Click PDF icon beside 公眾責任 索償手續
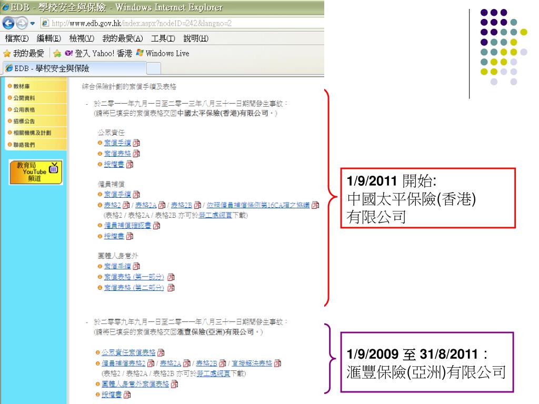 [136, 143]
